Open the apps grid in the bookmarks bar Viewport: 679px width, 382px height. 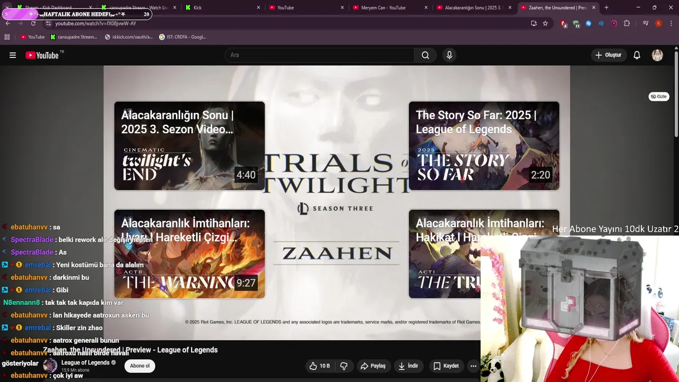(7, 37)
